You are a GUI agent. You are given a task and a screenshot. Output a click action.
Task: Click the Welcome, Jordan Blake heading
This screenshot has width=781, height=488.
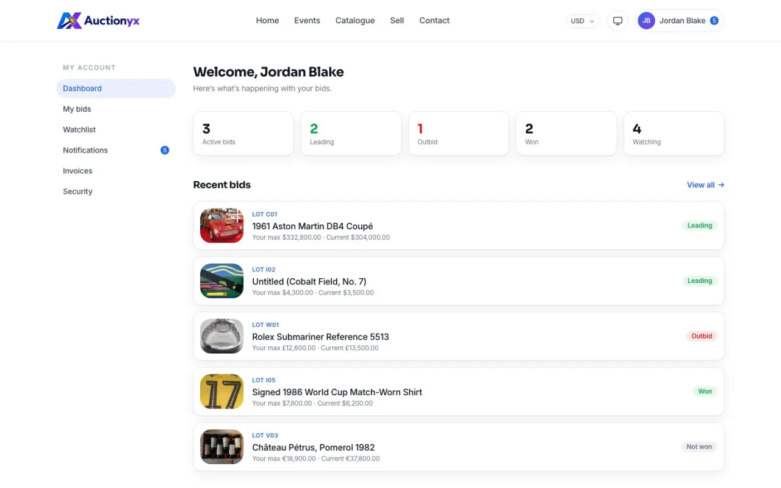tap(268, 72)
